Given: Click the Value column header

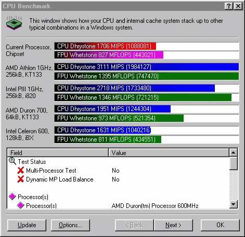Looking at the screenshot, I should (169, 152).
